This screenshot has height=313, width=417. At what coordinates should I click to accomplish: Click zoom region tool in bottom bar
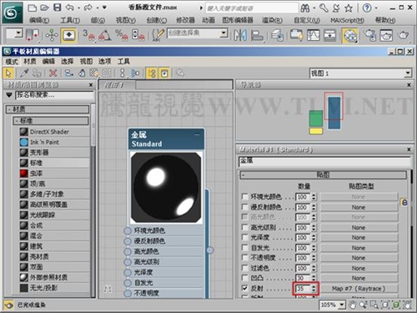click(x=374, y=305)
